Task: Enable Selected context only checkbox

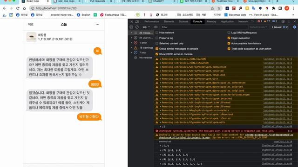Action: 157,43
